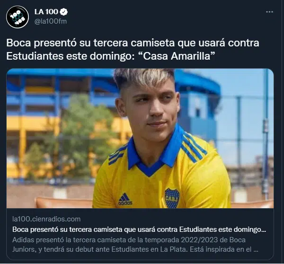
Task: Select the tweet line starting "Boca presentó"
Action: [133, 43]
